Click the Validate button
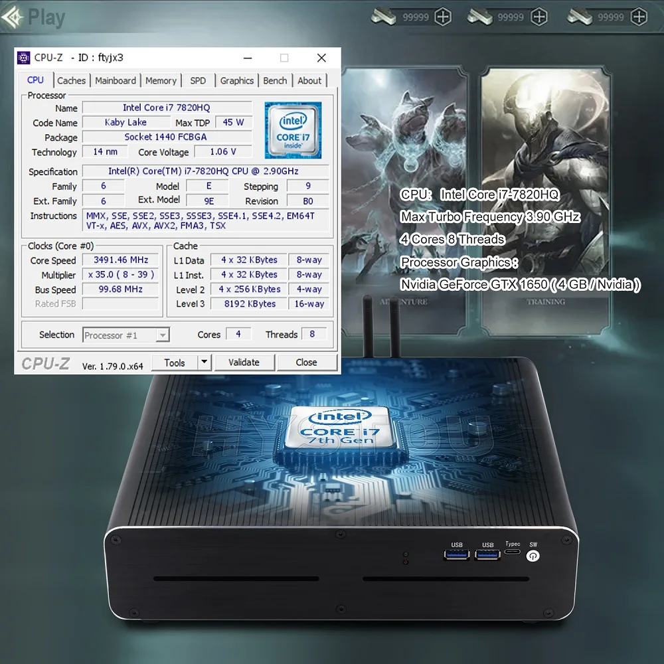Image resolution: width=664 pixels, height=664 pixels. coord(244,363)
